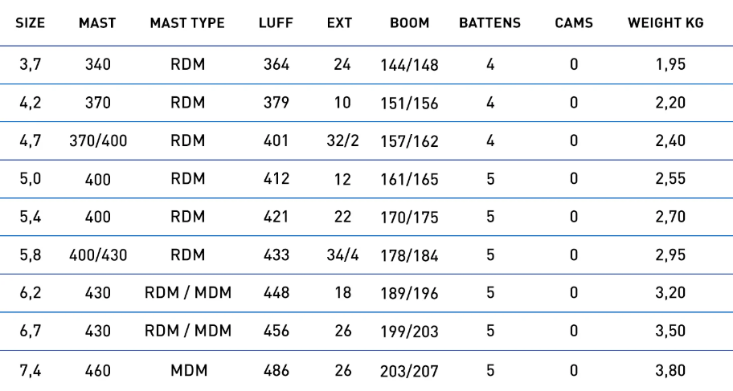
Task: Click the CAMS column header
Action: pos(573,24)
